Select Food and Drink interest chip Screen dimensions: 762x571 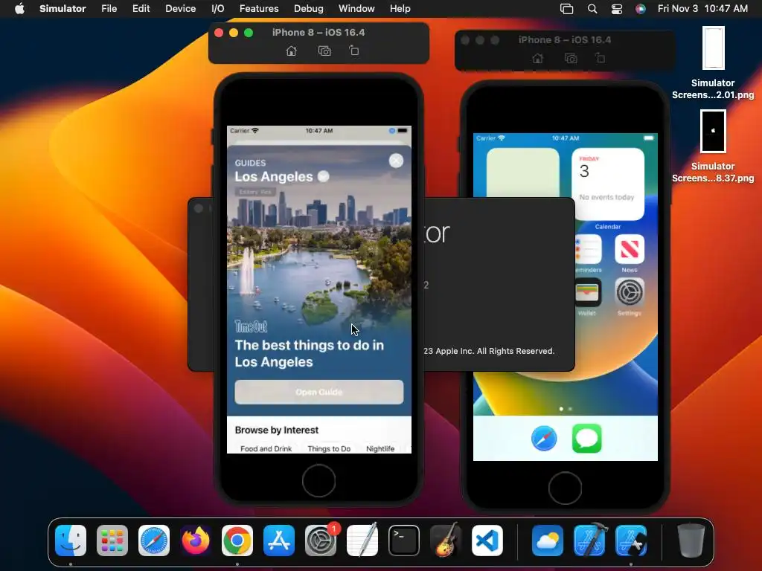tap(266, 448)
